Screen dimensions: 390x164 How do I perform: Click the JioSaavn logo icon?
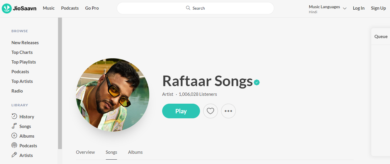[7, 8]
